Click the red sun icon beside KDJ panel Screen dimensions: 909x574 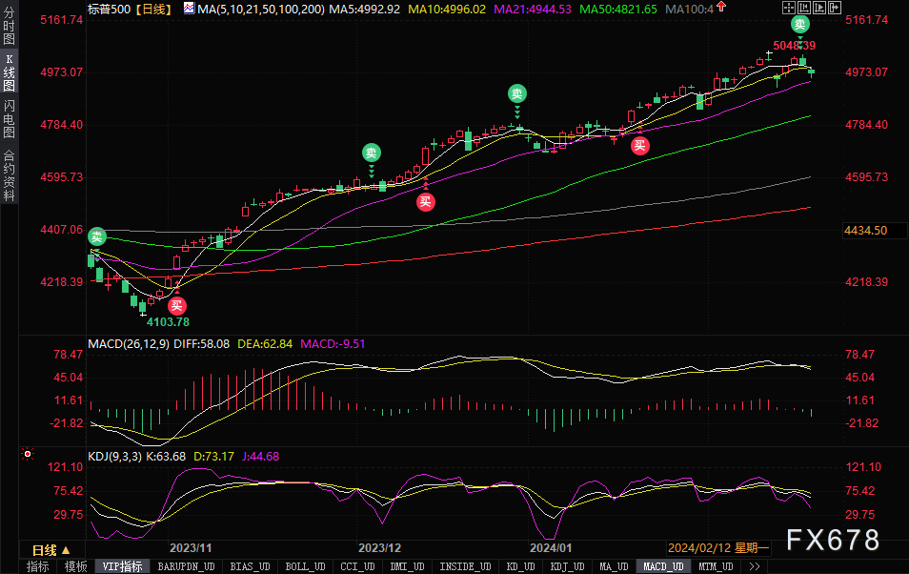pos(28,454)
